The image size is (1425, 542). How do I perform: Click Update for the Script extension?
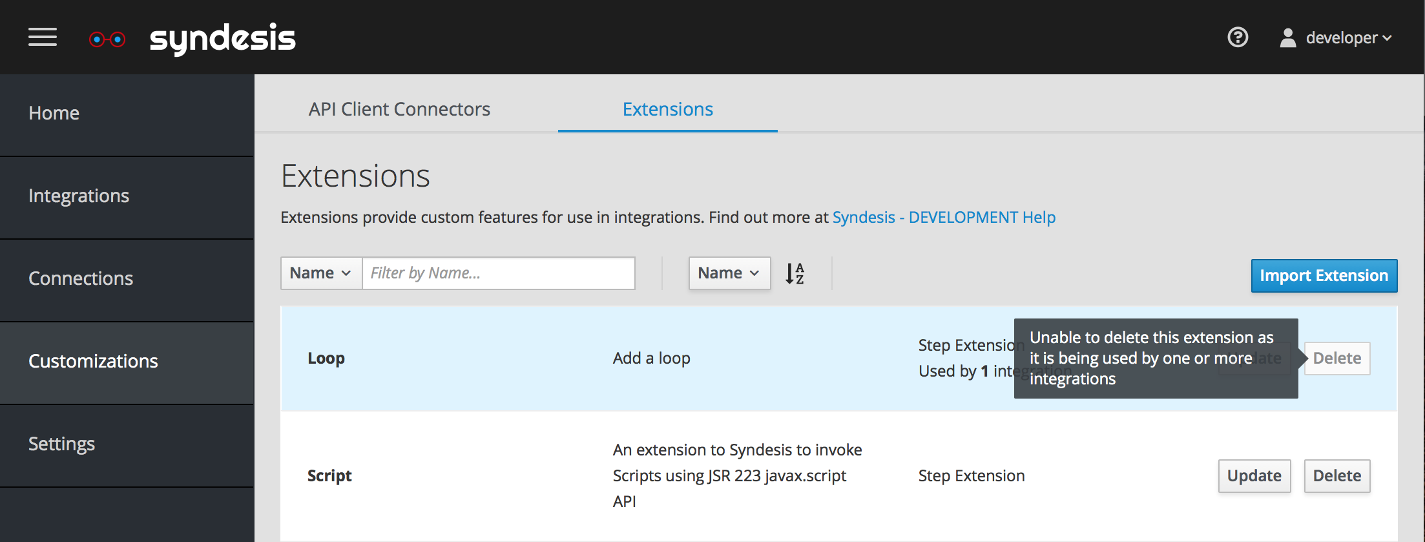pyautogui.click(x=1254, y=476)
